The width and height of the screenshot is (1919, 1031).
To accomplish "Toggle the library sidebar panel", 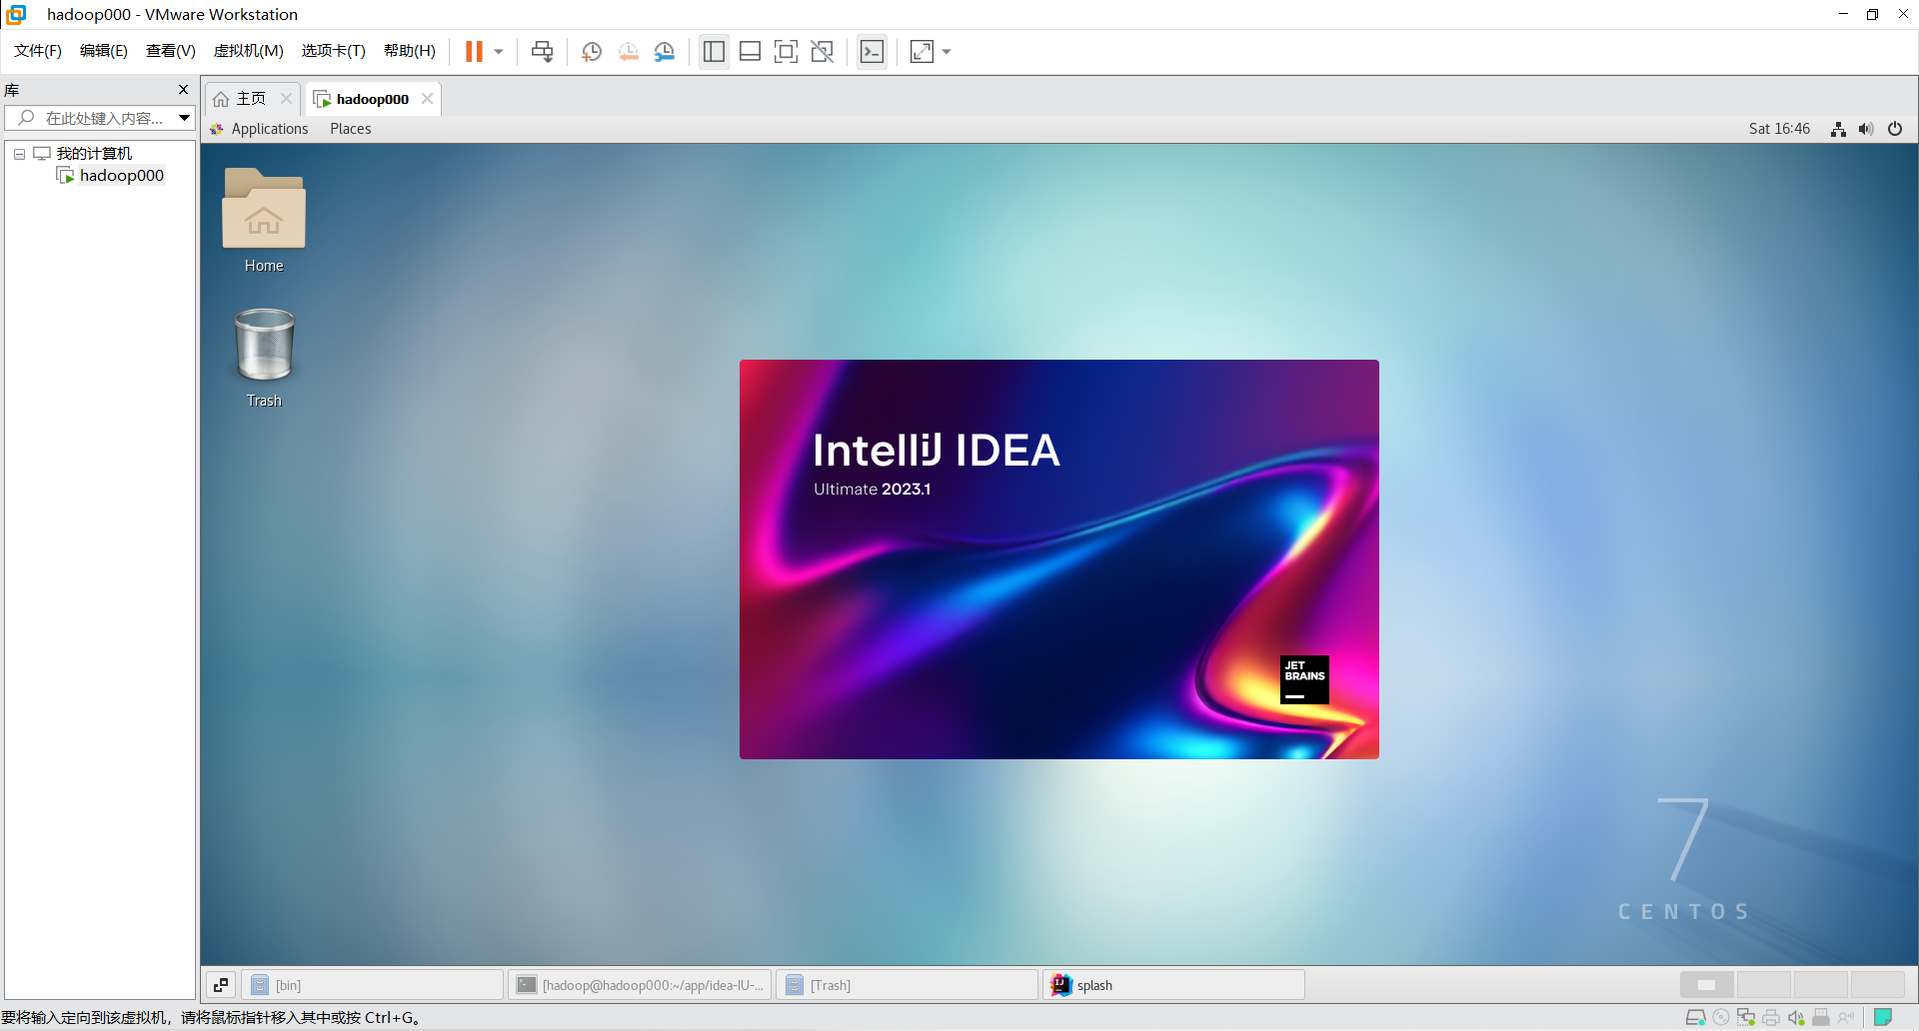I will pyautogui.click(x=714, y=51).
